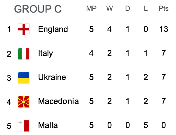Image resolution: width=176 pixels, height=135 pixels.
Task: Click the Italy flag icon
Action: (24, 54)
